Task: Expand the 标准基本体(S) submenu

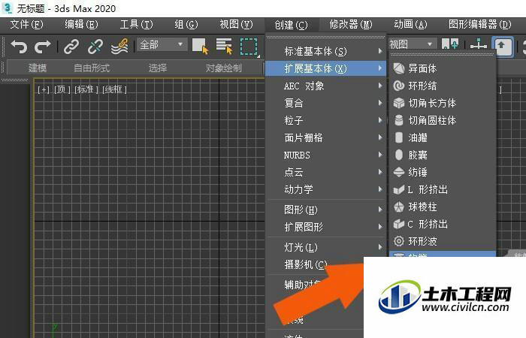Action: (325, 51)
